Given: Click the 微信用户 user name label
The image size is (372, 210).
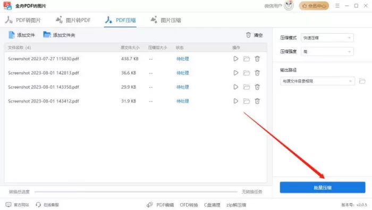Looking at the screenshot, I should pyautogui.click(x=273, y=6).
